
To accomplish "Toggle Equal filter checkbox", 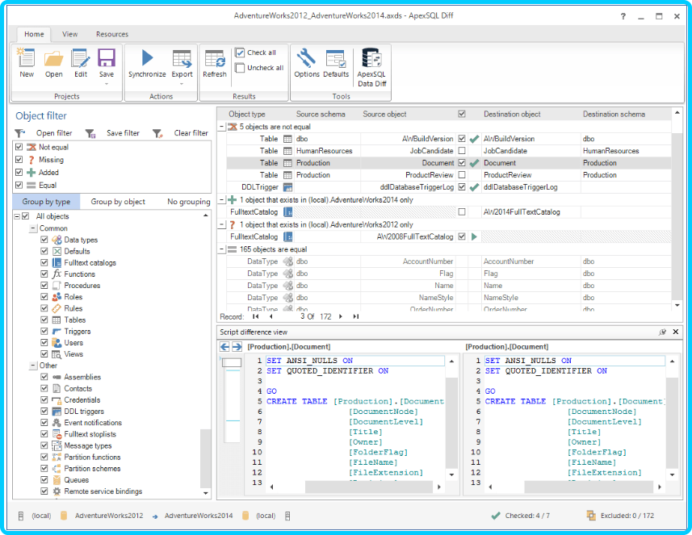I will click(19, 185).
